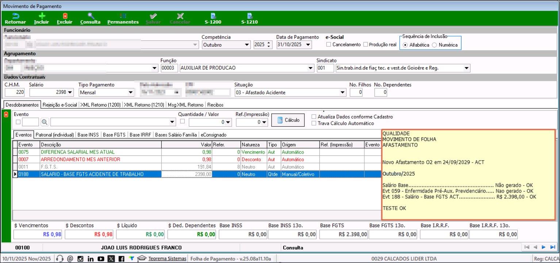The height and width of the screenshot is (263, 560).
Task: Click the YouTube icon in status bar
Action: (x=101, y=259)
